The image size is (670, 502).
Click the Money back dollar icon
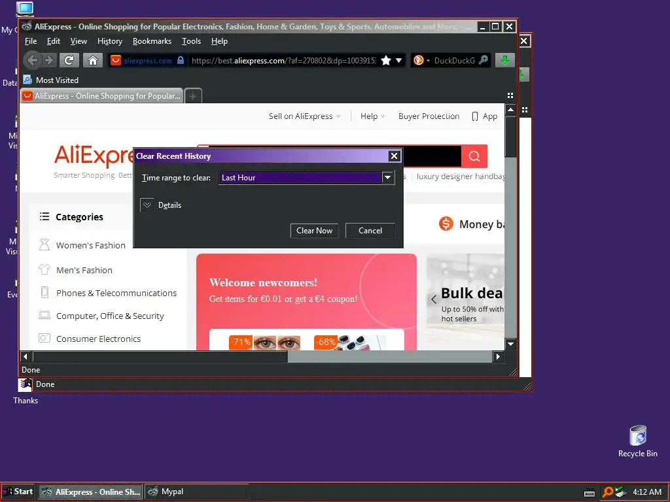click(446, 224)
